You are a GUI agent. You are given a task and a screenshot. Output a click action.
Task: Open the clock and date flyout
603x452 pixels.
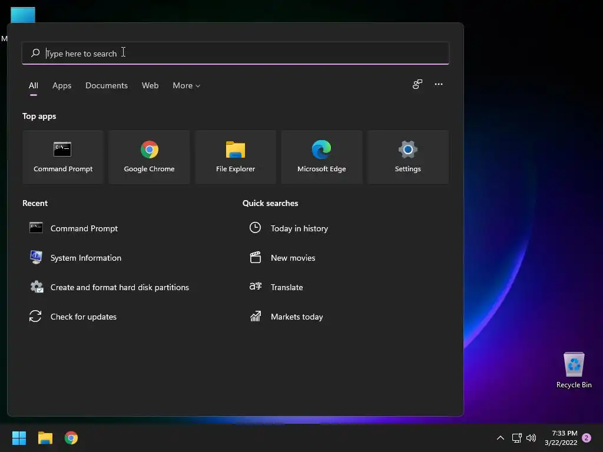(561, 438)
